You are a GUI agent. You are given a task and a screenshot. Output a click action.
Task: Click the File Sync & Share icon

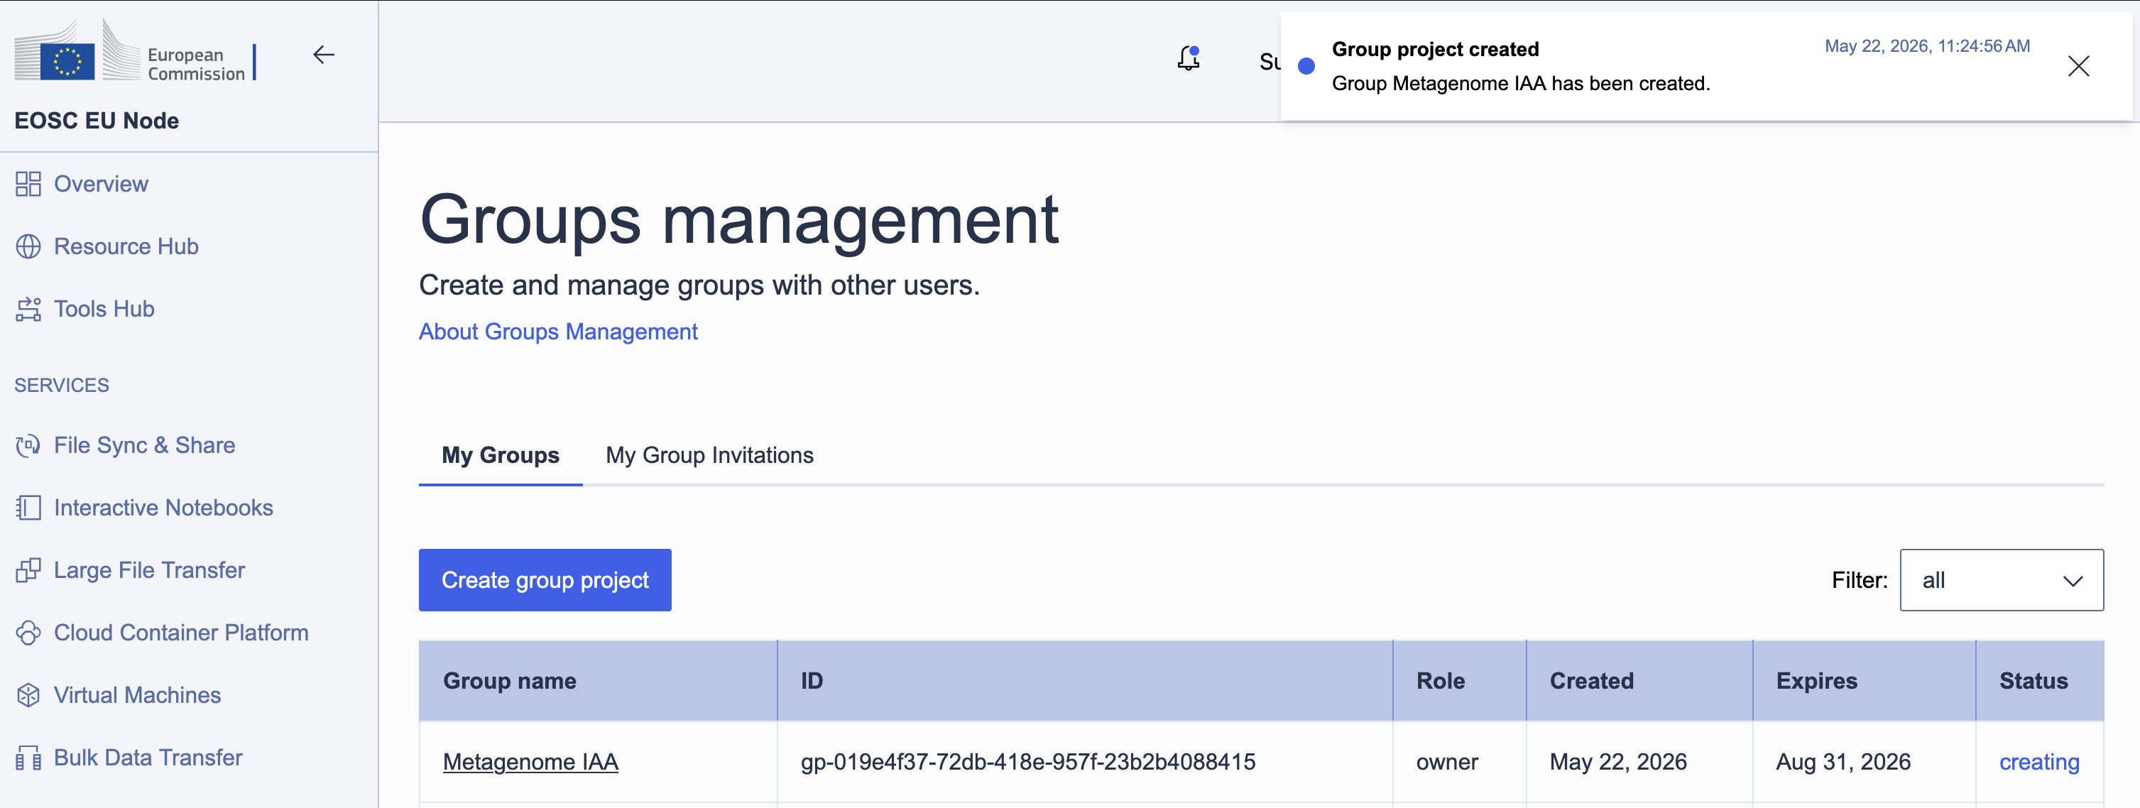28,445
